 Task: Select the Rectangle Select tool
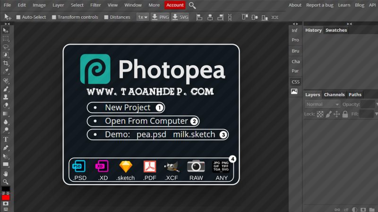6,39
